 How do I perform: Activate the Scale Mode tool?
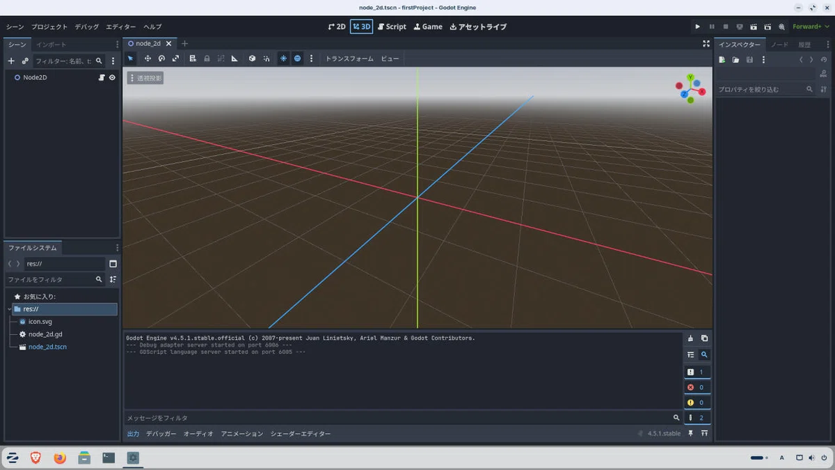click(175, 58)
